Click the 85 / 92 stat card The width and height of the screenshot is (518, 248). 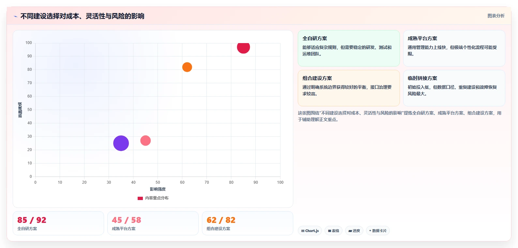click(58, 223)
